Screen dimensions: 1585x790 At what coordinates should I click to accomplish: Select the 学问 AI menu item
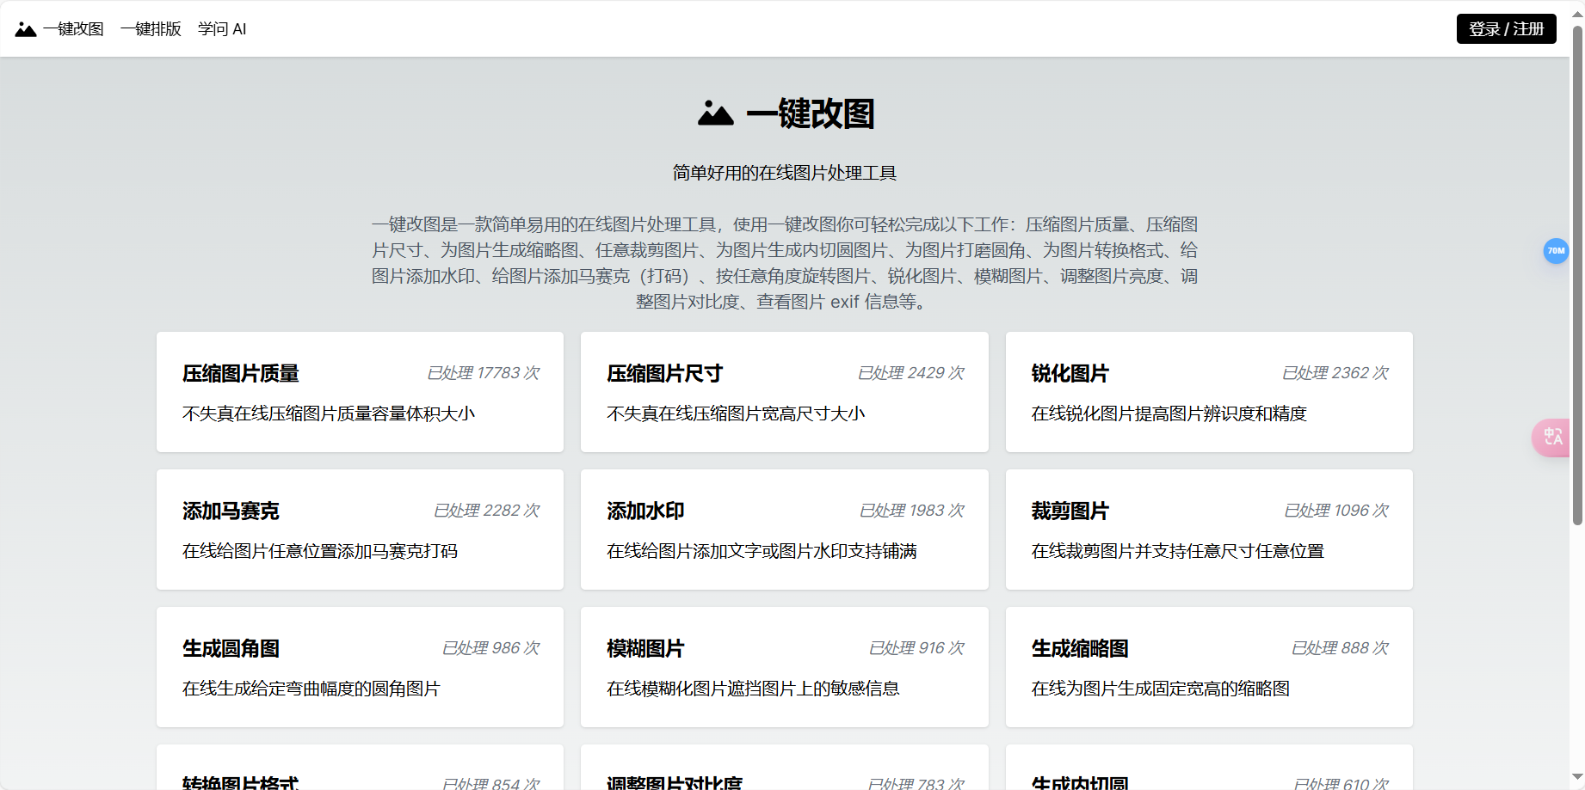pos(221,28)
